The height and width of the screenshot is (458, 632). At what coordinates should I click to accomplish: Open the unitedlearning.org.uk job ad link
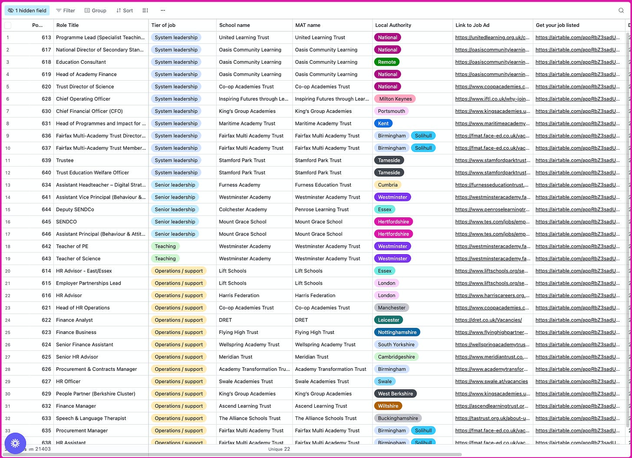pos(492,37)
